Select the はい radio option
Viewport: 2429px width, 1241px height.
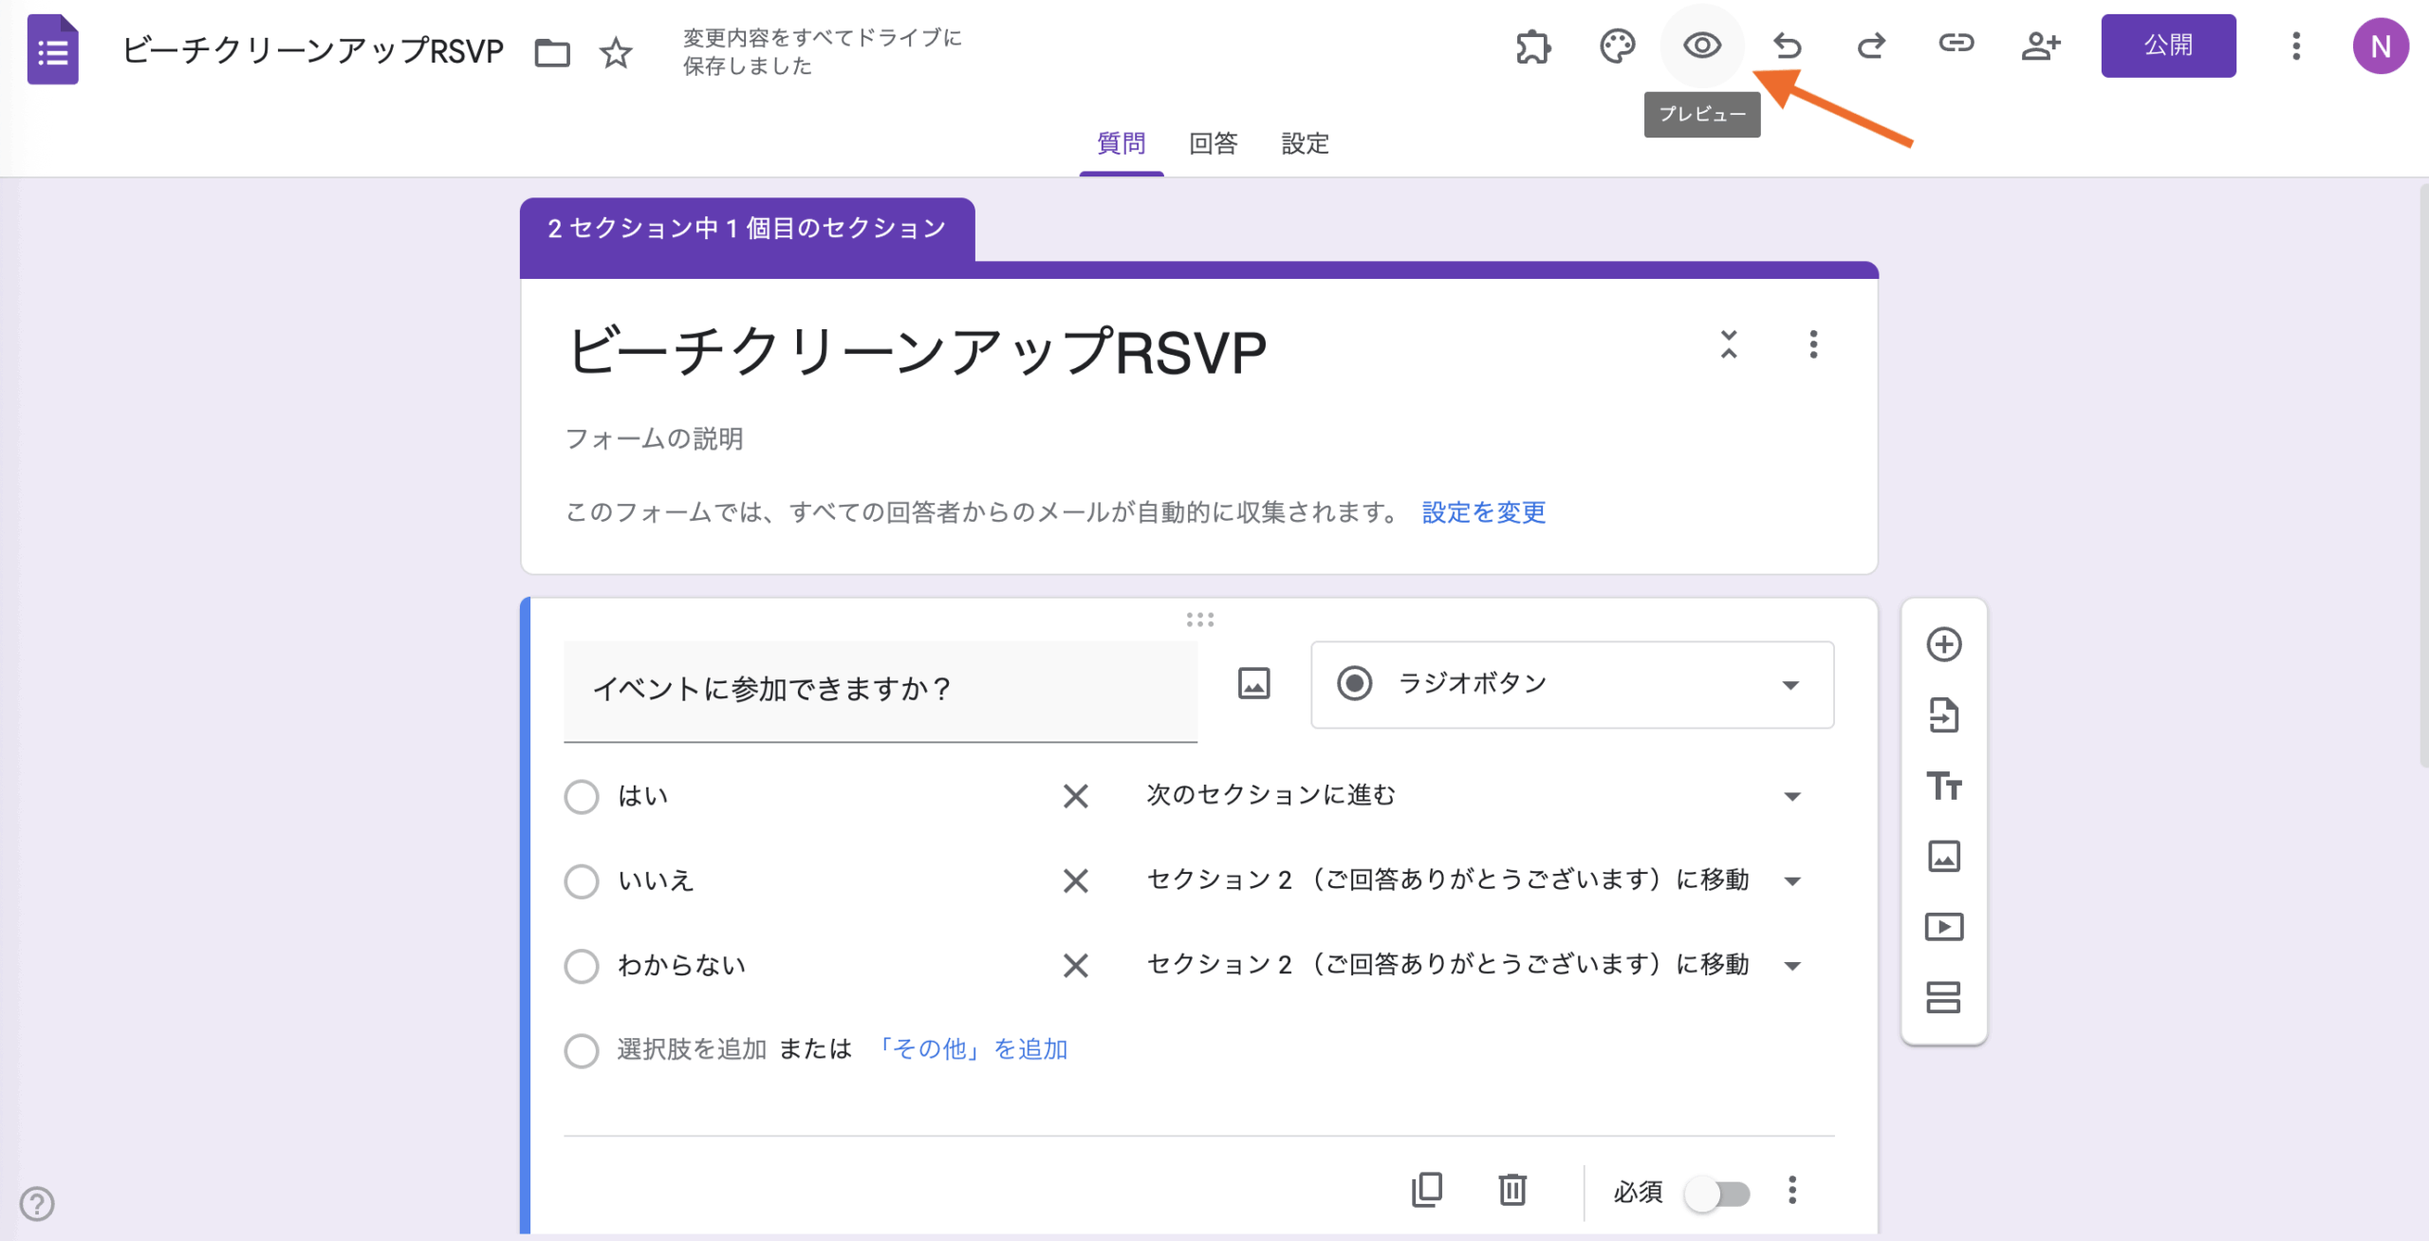coord(582,796)
